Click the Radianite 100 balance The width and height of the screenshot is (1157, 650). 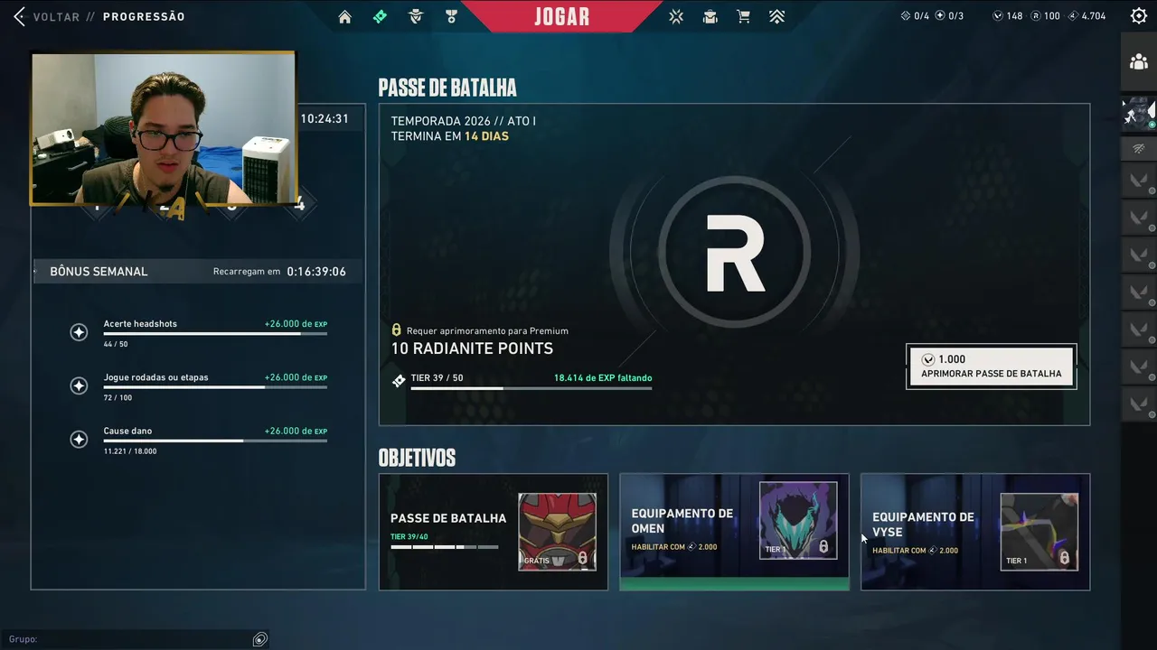point(1045,16)
